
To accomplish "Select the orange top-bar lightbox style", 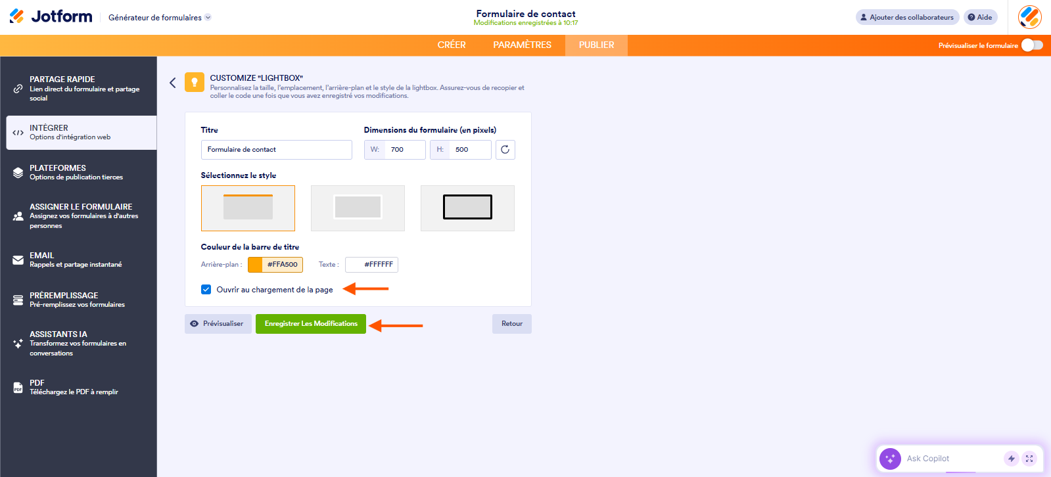I will point(248,208).
